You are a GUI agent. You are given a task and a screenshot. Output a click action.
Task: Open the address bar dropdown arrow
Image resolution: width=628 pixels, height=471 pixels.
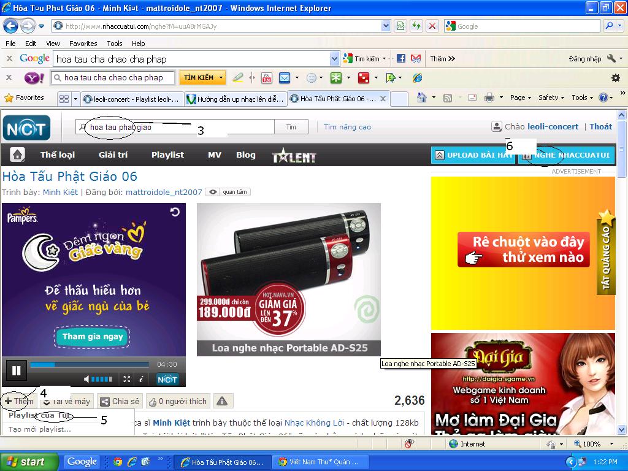(386, 26)
